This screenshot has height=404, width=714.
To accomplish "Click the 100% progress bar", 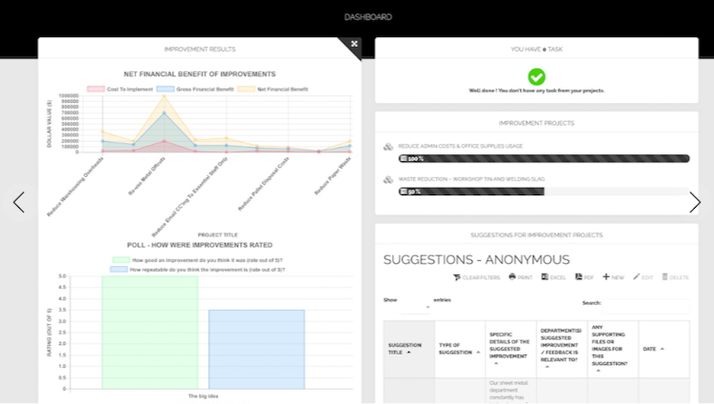I will [x=544, y=159].
